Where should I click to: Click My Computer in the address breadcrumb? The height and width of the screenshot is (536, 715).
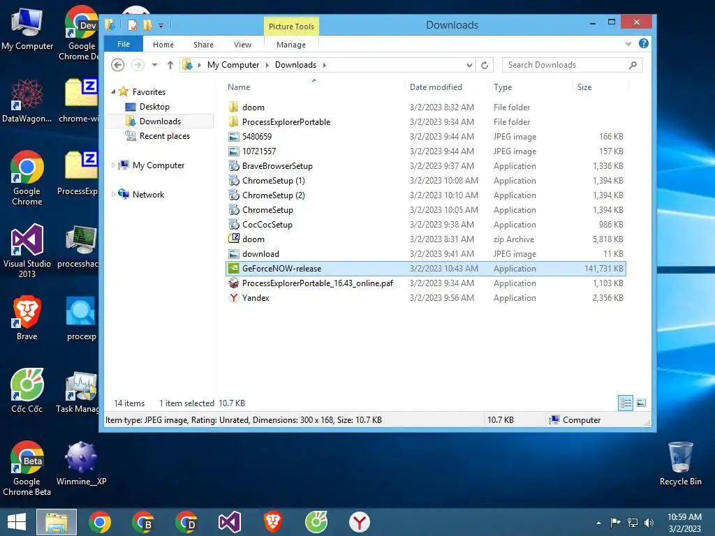[233, 65]
